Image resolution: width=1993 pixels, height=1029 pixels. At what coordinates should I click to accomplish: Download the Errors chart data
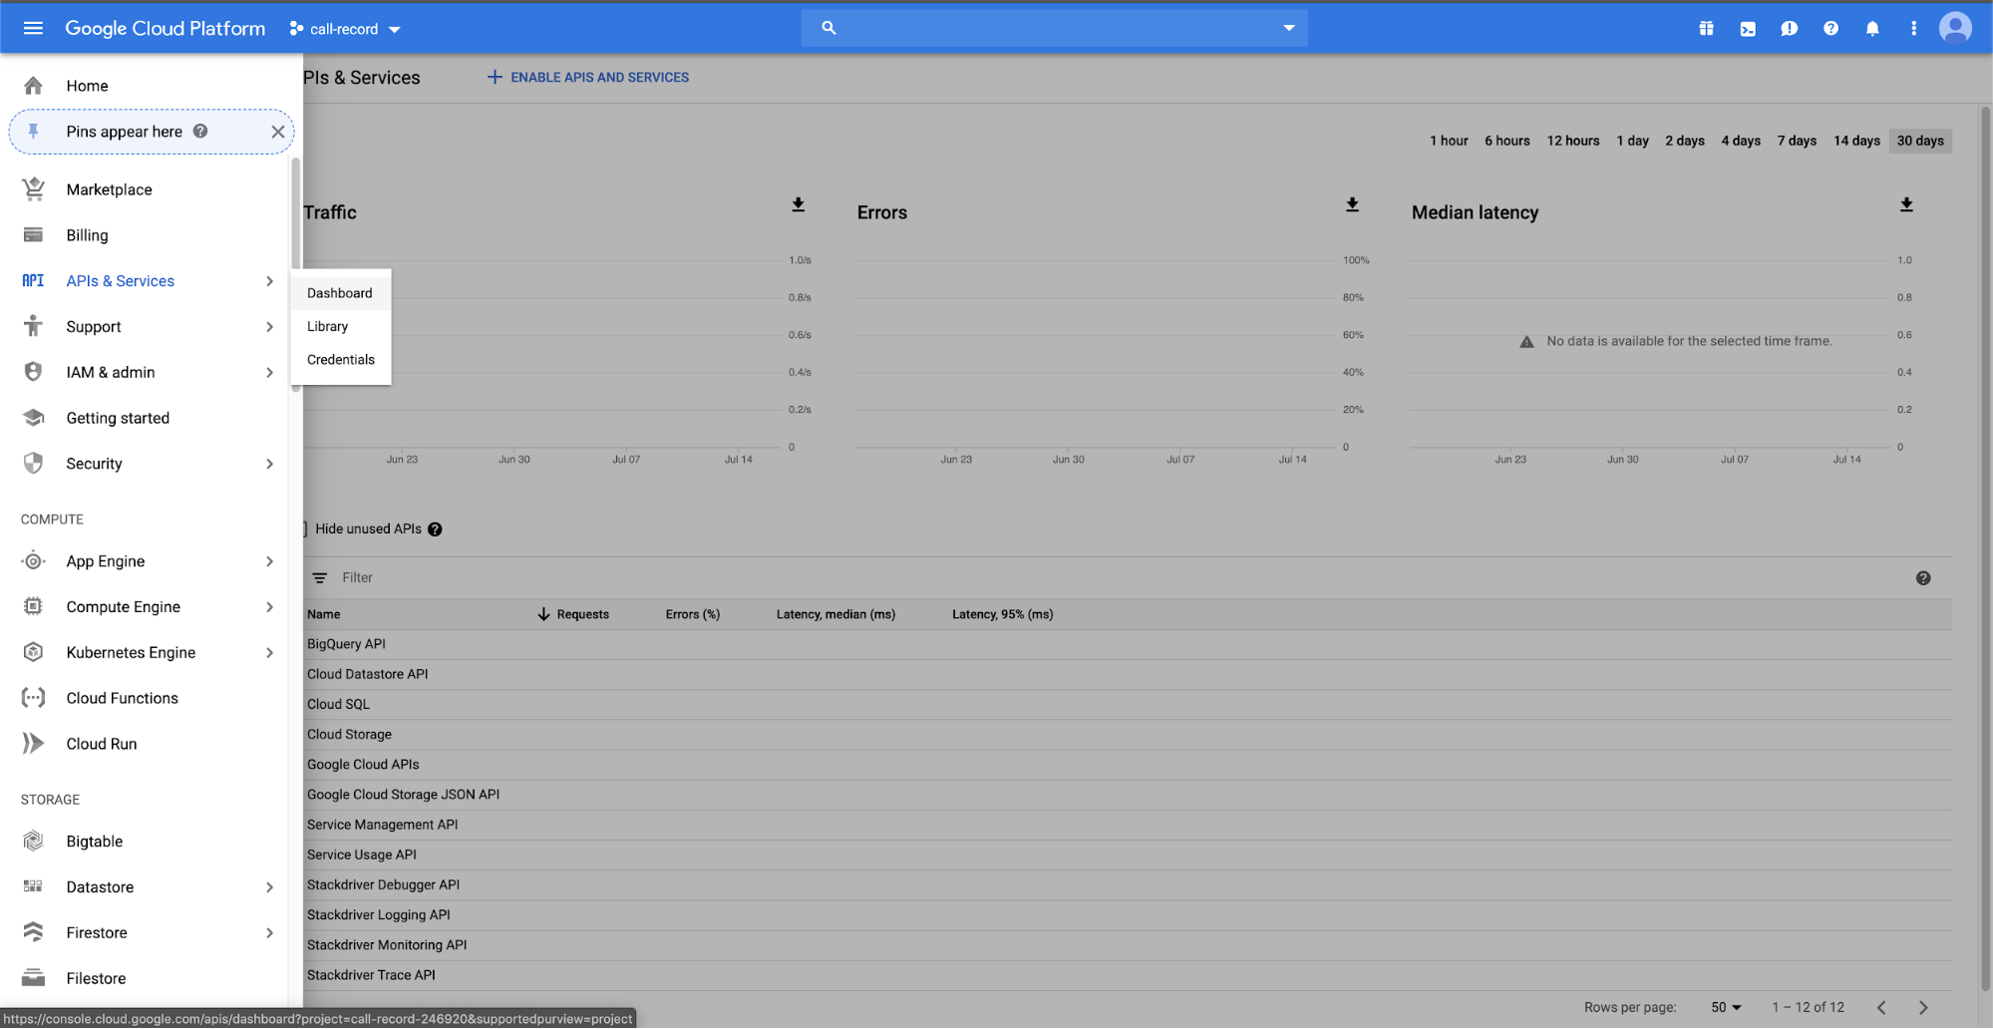pyautogui.click(x=1352, y=204)
